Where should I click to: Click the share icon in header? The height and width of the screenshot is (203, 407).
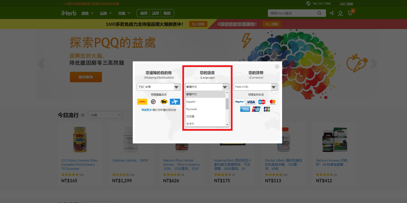[332, 13]
